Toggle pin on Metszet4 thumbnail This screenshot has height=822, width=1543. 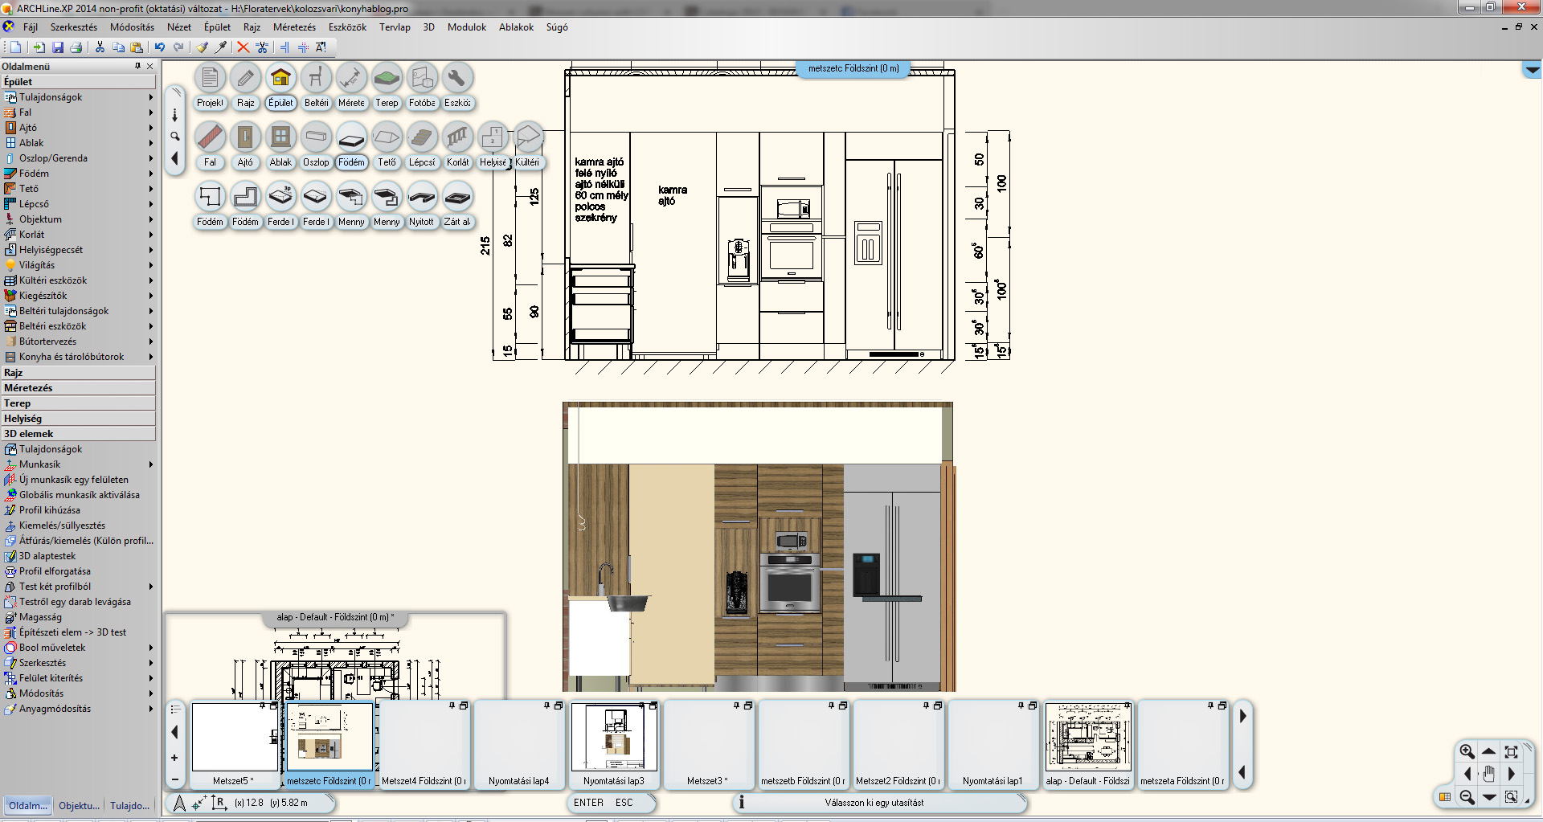[x=452, y=705]
